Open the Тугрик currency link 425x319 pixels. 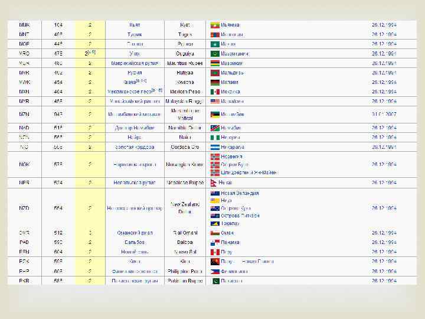(x=135, y=34)
